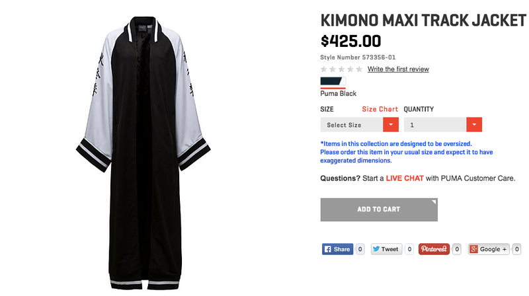Click the Pinterest pin button

[x=434, y=249]
